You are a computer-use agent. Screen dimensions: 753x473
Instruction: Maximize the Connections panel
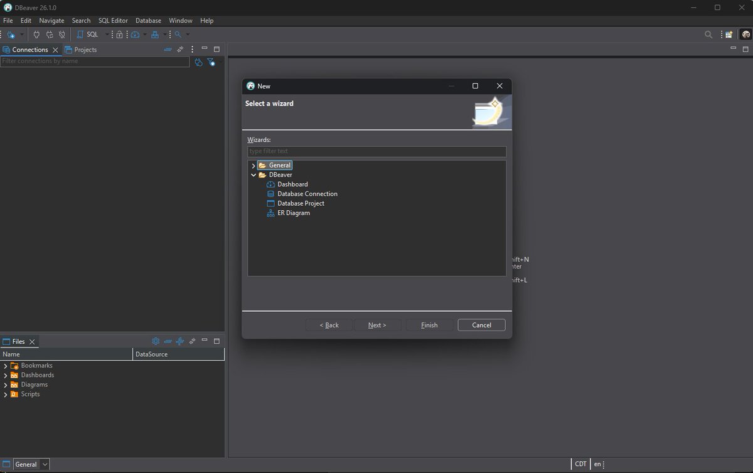(216, 49)
